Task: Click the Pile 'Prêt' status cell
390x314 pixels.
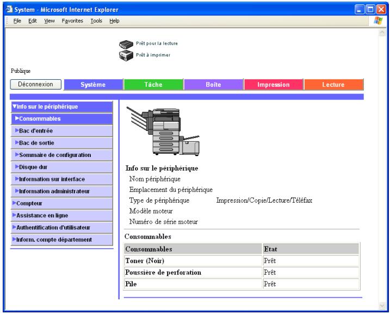Action: tap(311, 284)
